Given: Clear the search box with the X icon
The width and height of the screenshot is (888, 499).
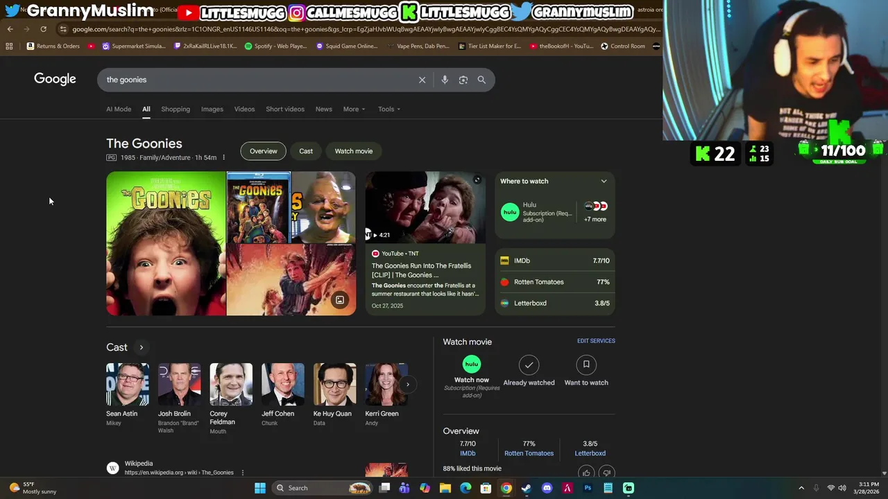Looking at the screenshot, I should coord(422,80).
